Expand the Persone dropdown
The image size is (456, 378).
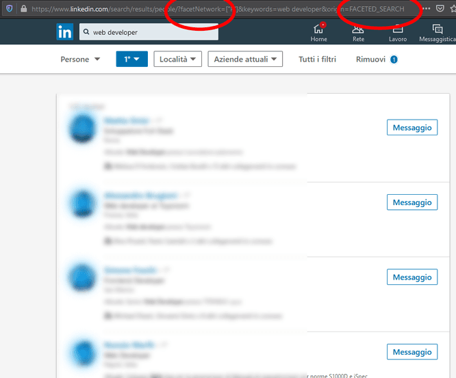[x=80, y=59]
